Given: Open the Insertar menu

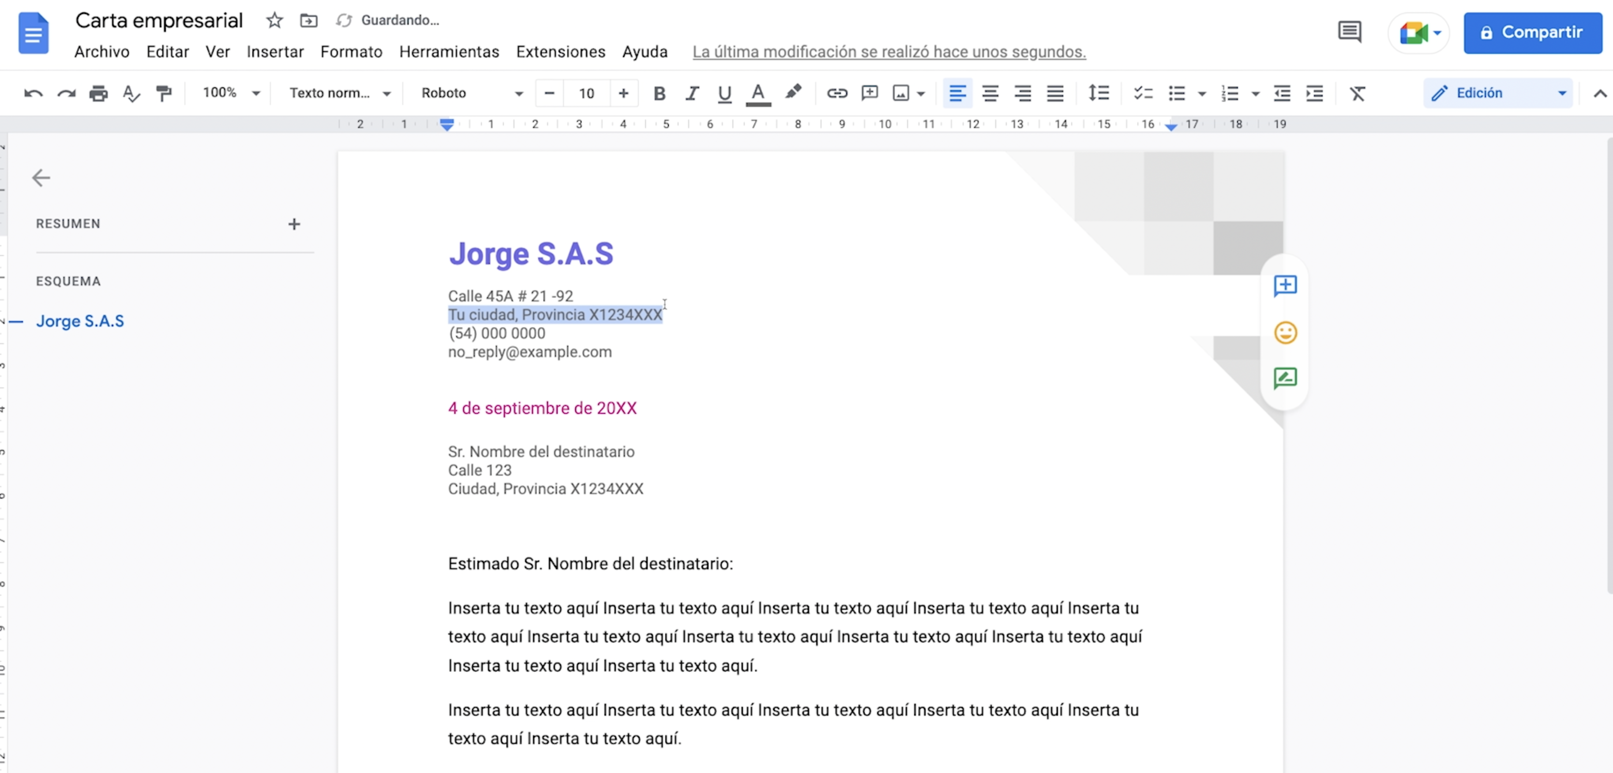Looking at the screenshot, I should 275,52.
